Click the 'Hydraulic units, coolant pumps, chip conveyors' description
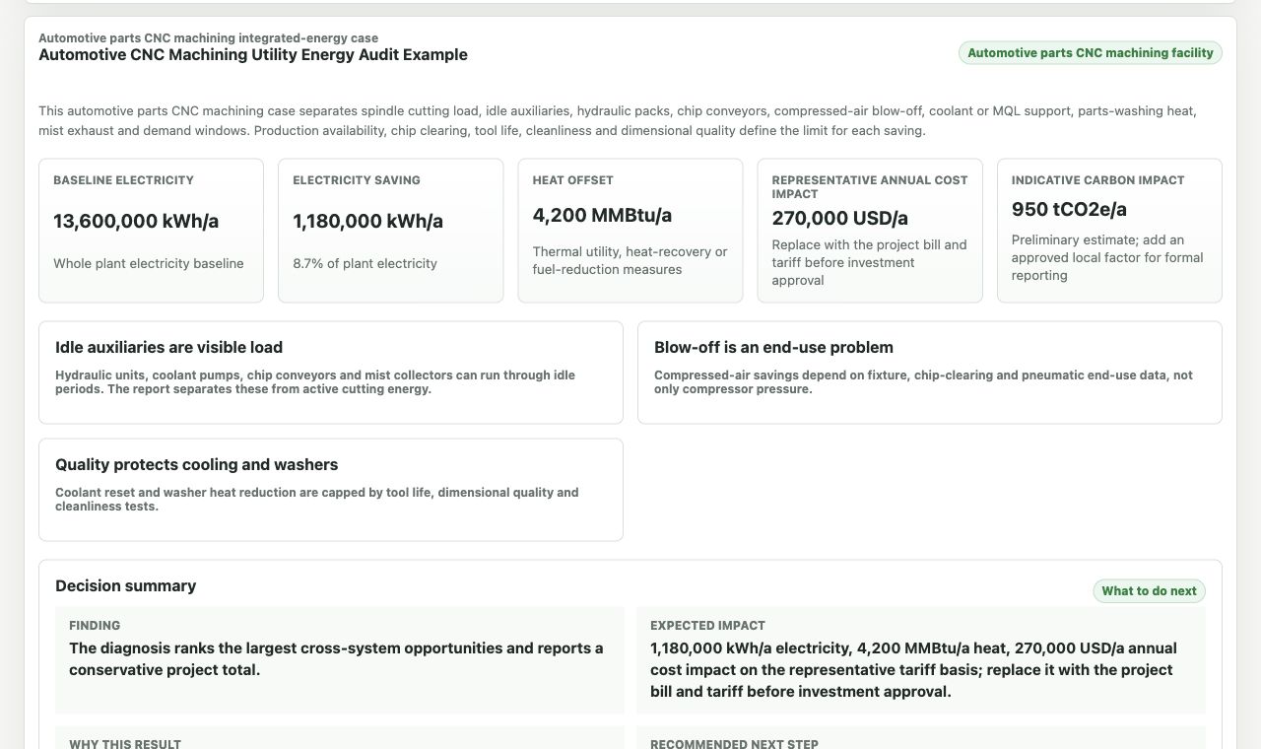Image resolution: width=1261 pixels, height=749 pixels. coord(315,382)
